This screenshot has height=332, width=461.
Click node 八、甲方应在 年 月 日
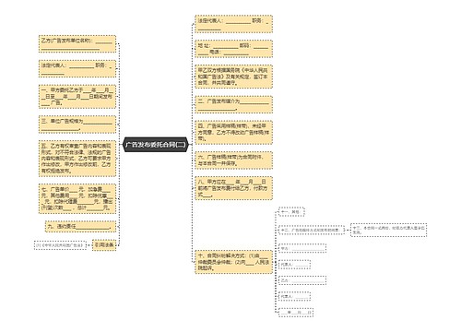tap(233, 188)
